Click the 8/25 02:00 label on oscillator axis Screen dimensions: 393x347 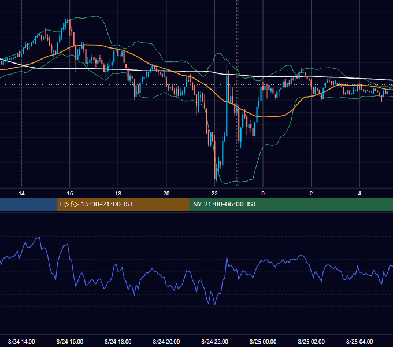(x=311, y=341)
